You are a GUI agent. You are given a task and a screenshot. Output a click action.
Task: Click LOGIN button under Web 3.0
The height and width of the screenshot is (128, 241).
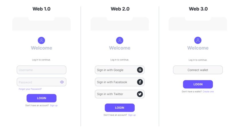coord(198,84)
